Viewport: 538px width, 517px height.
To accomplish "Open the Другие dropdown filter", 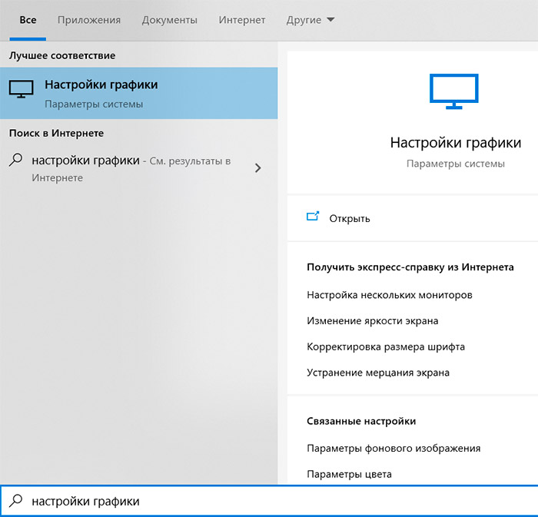I will 310,20.
